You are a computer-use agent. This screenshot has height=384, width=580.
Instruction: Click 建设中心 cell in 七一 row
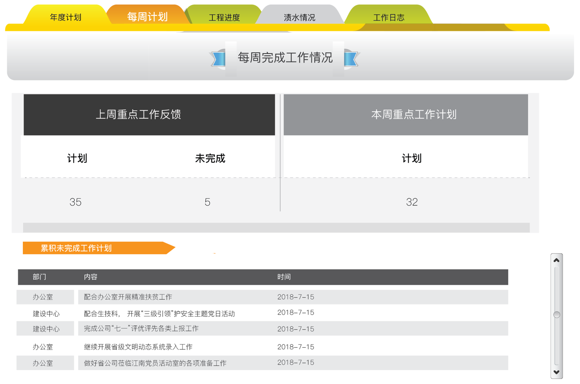46,329
